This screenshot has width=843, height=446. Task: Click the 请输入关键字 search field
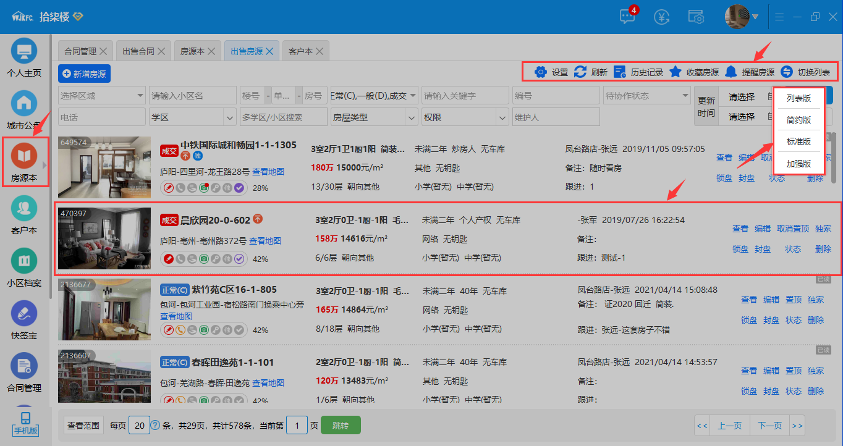pos(465,96)
